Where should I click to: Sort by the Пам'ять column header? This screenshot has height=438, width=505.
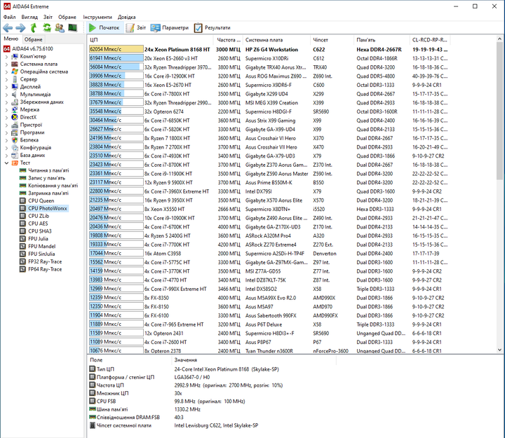click(x=382, y=40)
